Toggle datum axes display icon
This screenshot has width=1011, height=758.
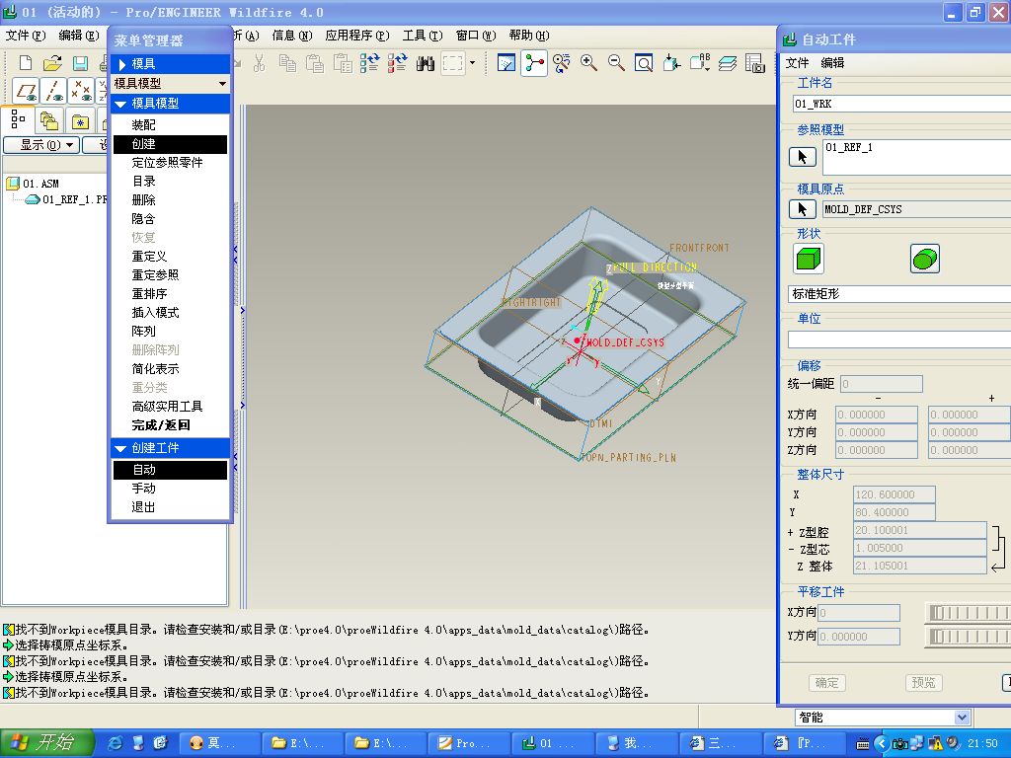(54, 91)
